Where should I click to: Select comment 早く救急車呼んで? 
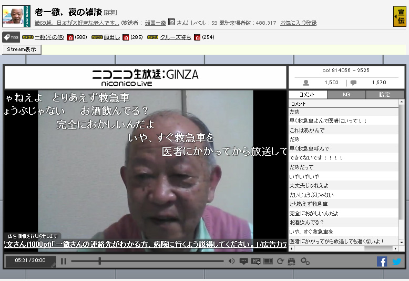(x=344, y=148)
